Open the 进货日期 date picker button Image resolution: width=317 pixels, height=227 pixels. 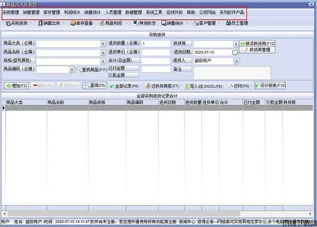coord(235,53)
